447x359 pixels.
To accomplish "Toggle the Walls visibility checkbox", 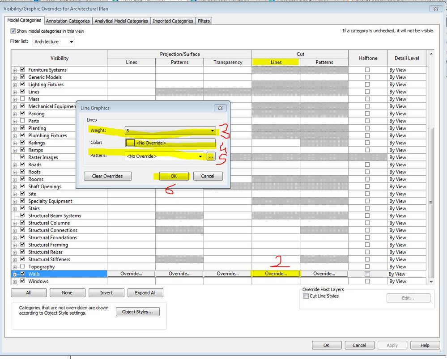I will (22, 274).
